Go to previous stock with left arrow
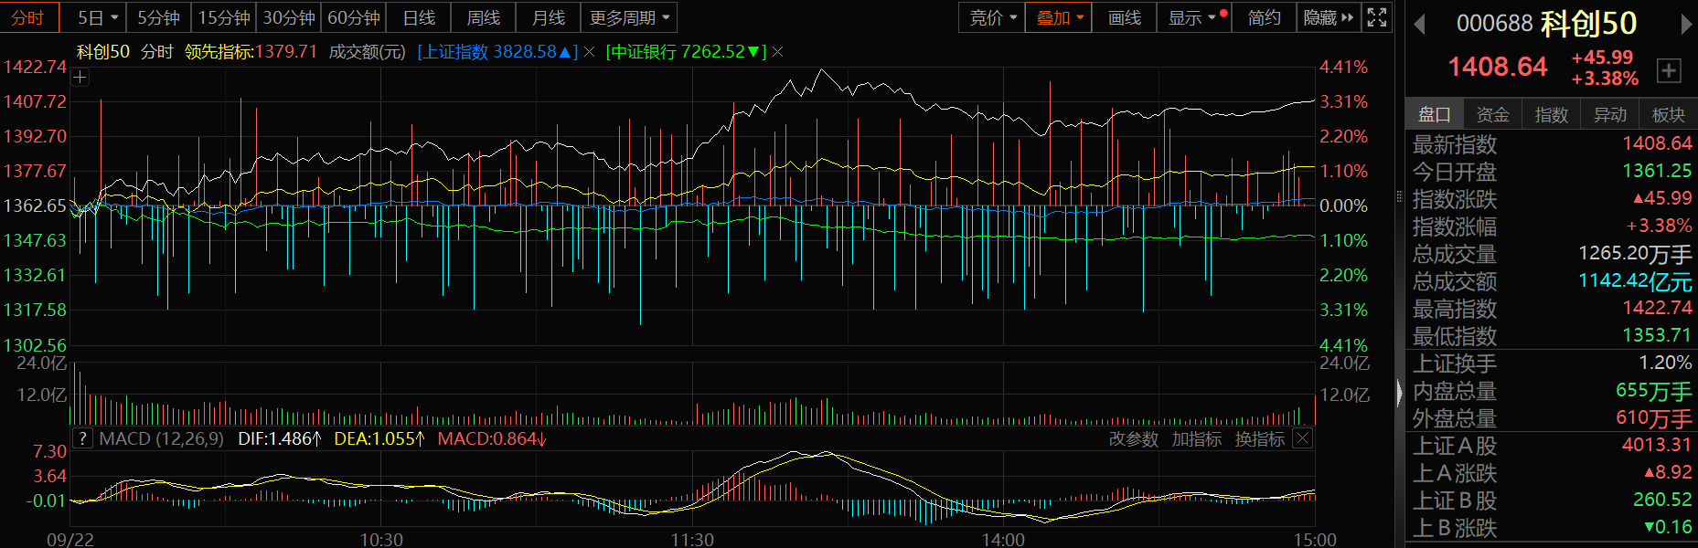 (1419, 24)
